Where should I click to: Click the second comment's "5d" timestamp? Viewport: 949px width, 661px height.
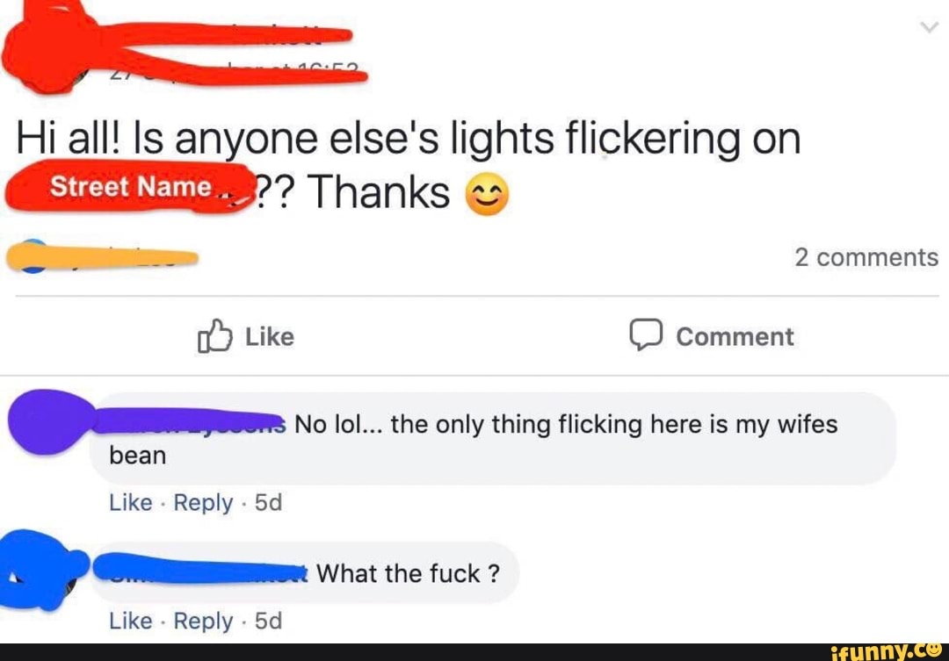[268, 621]
